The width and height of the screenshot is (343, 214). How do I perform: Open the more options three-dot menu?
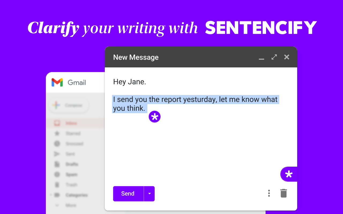[x=269, y=193]
